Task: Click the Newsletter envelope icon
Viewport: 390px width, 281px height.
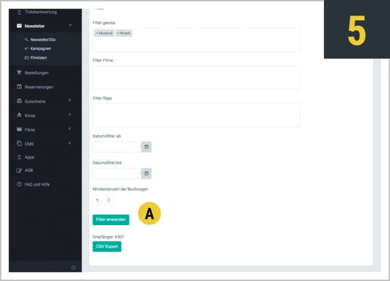Action: click(19, 26)
